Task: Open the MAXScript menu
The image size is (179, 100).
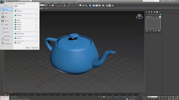Action: [x=70, y=3]
